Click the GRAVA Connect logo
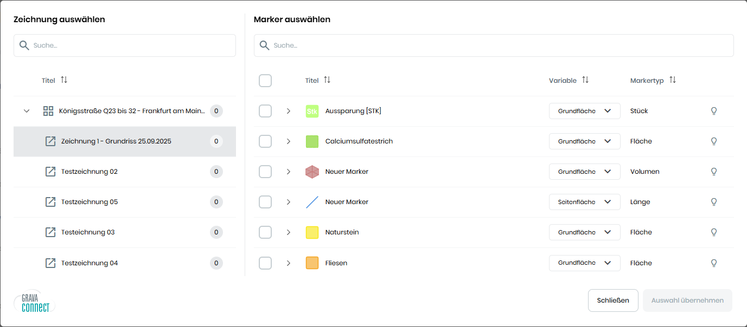The height and width of the screenshot is (327, 747). tap(35, 302)
